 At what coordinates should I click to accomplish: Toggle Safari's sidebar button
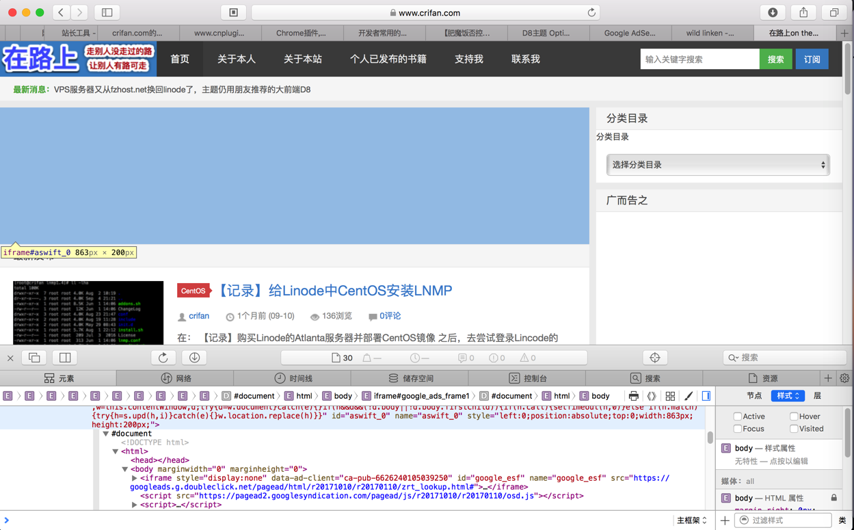107,12
